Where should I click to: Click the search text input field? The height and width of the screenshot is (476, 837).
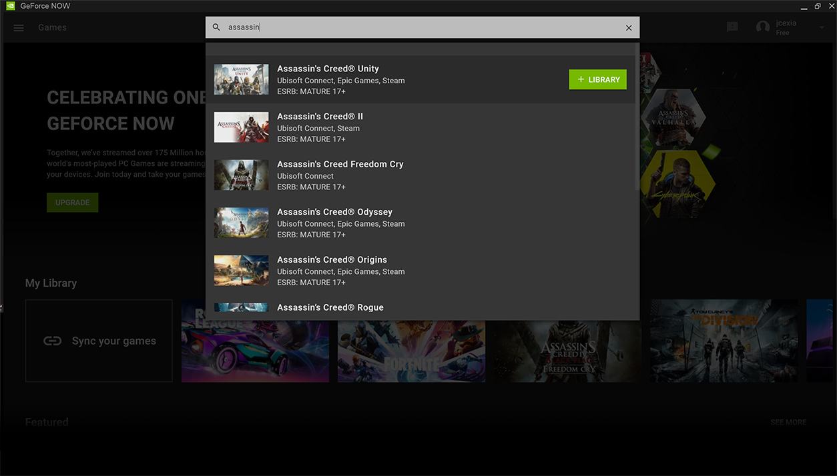421,27
